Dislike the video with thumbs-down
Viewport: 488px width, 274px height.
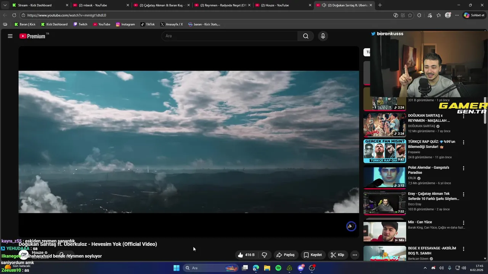point(264,255)
